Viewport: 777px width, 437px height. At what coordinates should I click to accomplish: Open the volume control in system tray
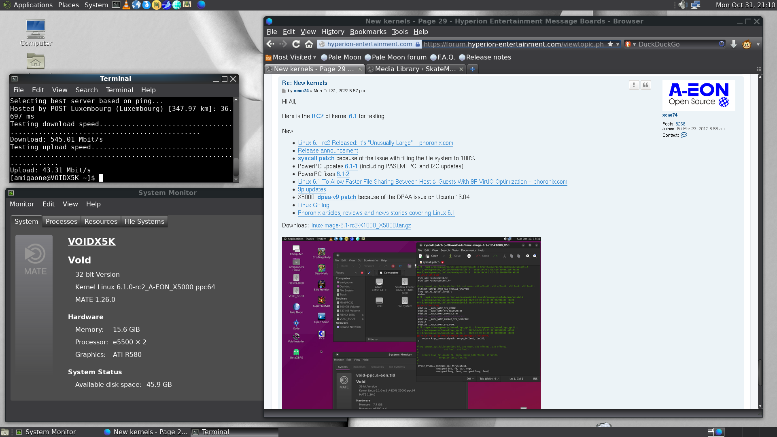coord(683,5)
